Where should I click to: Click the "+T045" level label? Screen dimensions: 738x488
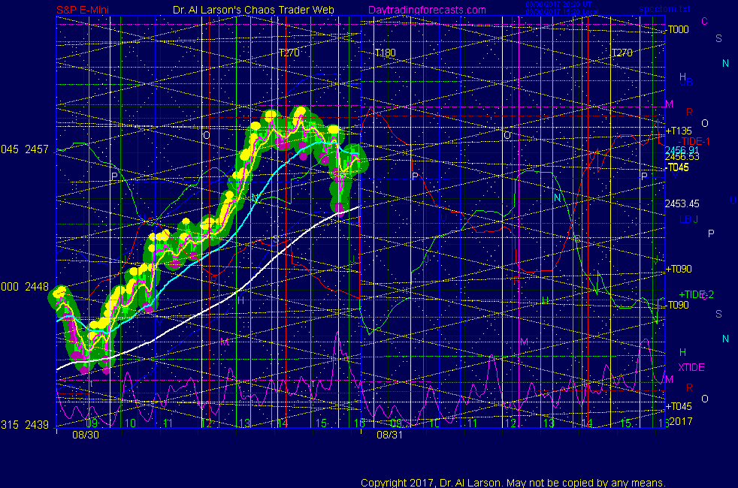click(x=678, y=406)
